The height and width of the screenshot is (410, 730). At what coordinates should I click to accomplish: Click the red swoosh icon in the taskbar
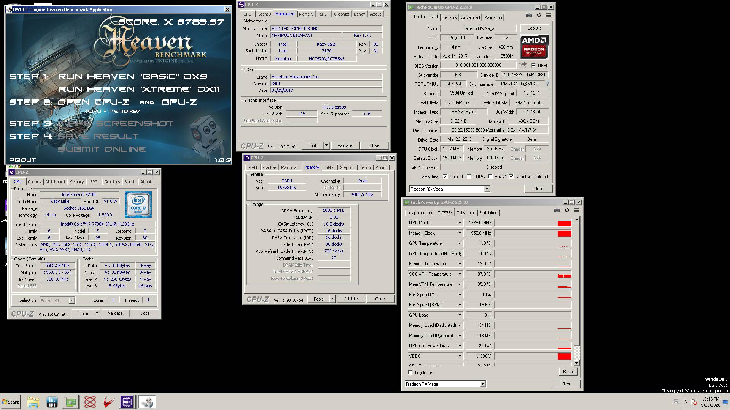(109, 402)
